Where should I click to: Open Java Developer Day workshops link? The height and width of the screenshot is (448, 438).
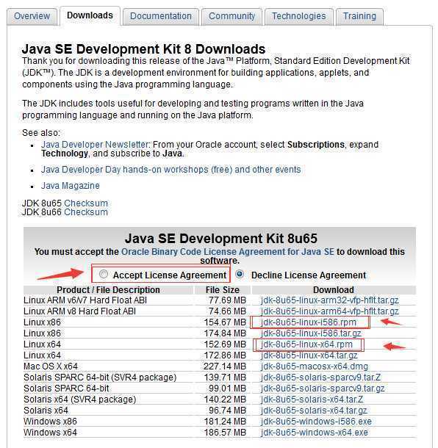171,170
